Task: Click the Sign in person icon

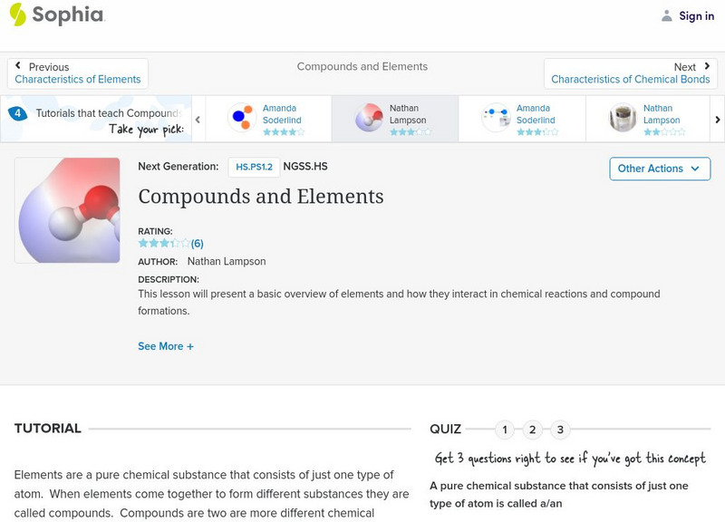Action: click(667, 15)
